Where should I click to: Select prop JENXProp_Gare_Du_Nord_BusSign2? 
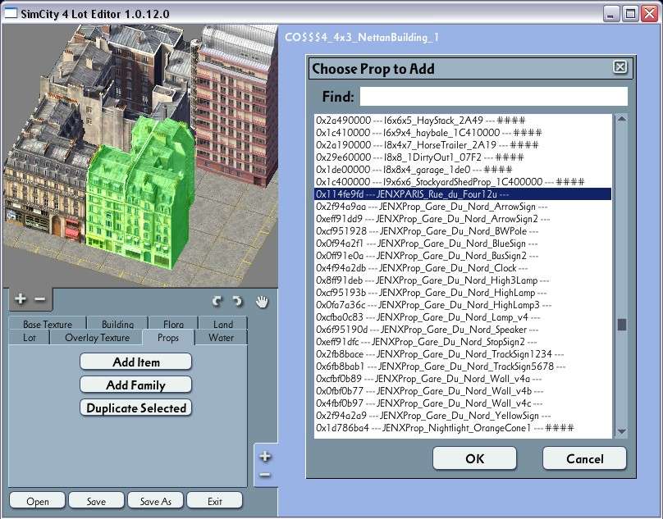click(x=463, y=256)
